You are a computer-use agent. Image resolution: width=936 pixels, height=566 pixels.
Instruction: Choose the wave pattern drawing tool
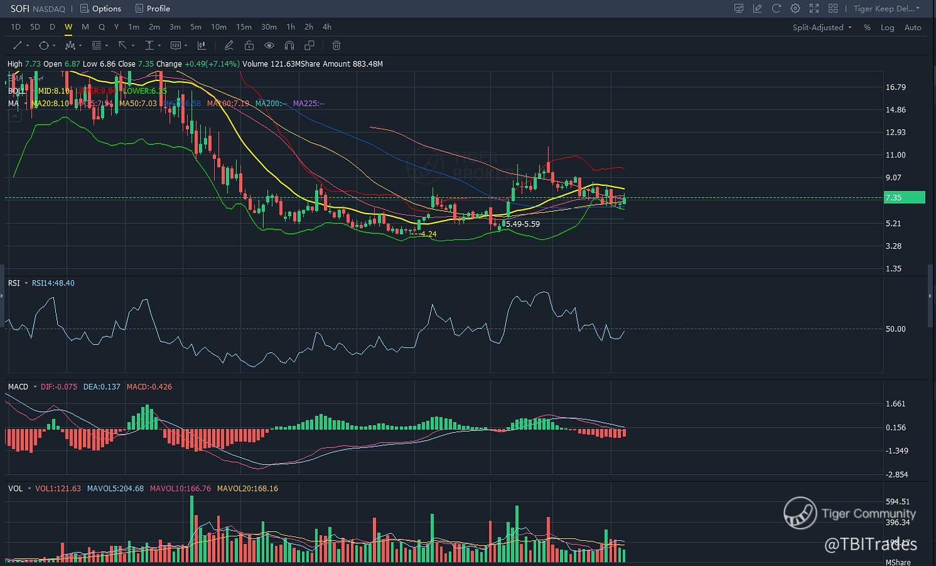coord(70,46)
